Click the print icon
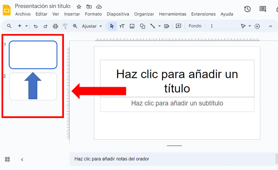Screen dimensions: 278x170 [55, 26]
